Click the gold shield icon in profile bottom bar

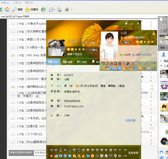(x=74, y=156)
